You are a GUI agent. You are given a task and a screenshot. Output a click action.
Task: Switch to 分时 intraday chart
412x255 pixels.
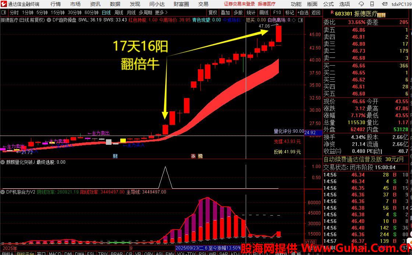pyautogui.click(x=14, y=13)
